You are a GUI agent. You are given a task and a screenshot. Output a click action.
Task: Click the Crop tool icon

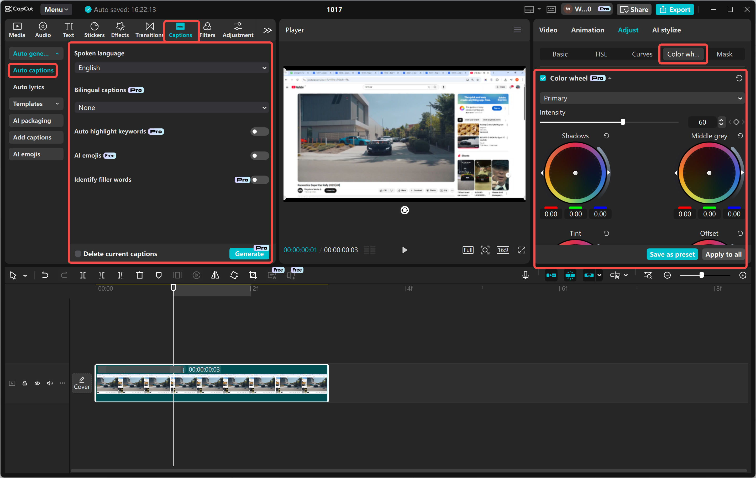point(253,275)
